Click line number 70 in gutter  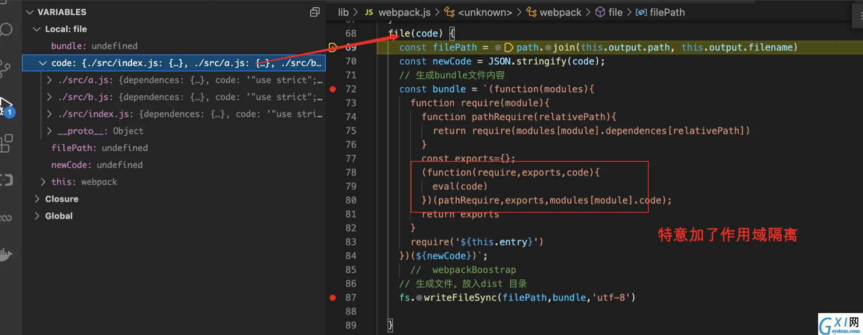coord(351,61)
